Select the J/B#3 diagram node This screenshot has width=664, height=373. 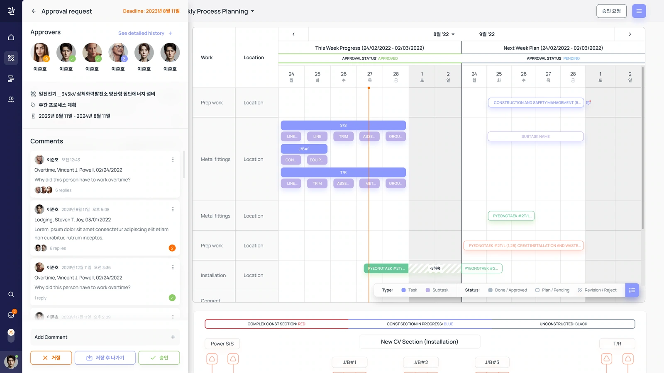pos(492,362)
